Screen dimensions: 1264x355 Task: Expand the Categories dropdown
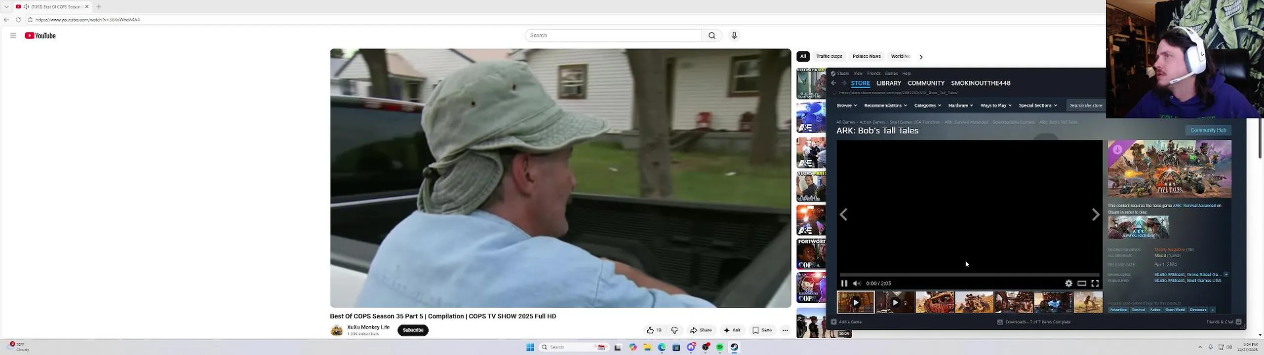point(928,106)
